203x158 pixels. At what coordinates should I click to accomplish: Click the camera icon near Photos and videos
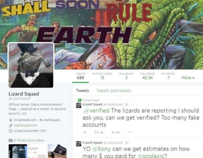point(11,140)
